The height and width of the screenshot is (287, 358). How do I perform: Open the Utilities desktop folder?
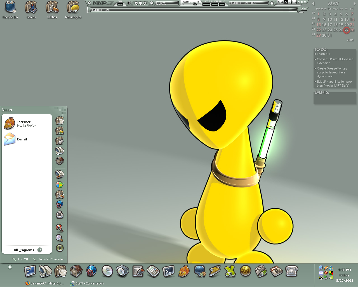tap(52, 8)
